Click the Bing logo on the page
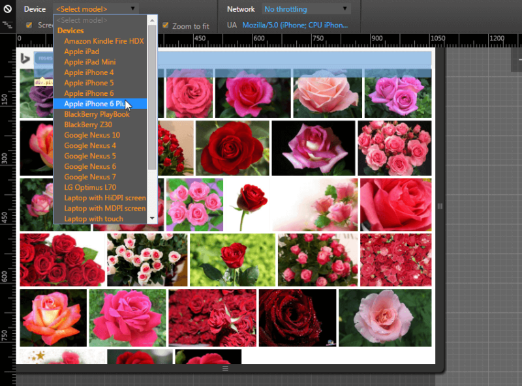This screenshot has height=386, width=522. (x=24, y=58)
